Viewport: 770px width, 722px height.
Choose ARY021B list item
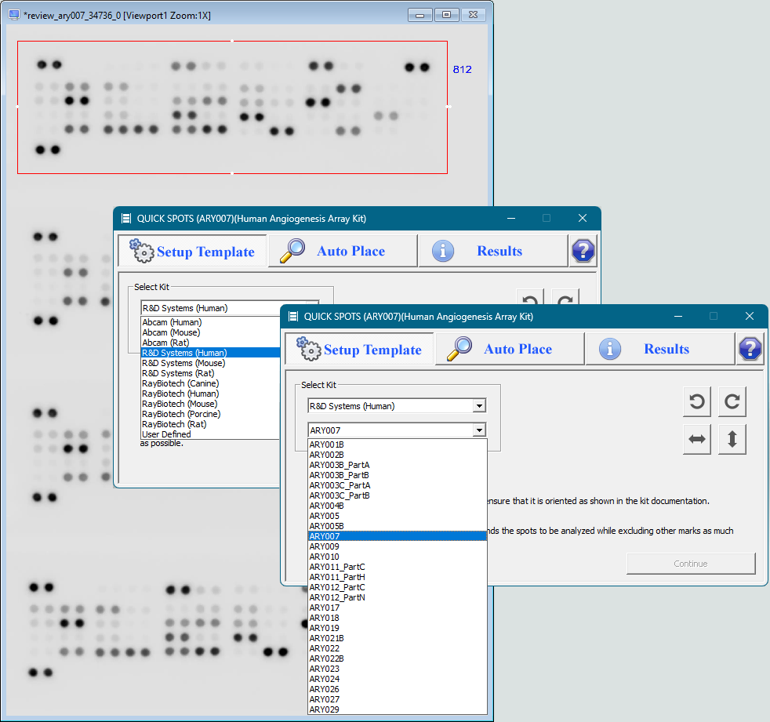[398, 638]
